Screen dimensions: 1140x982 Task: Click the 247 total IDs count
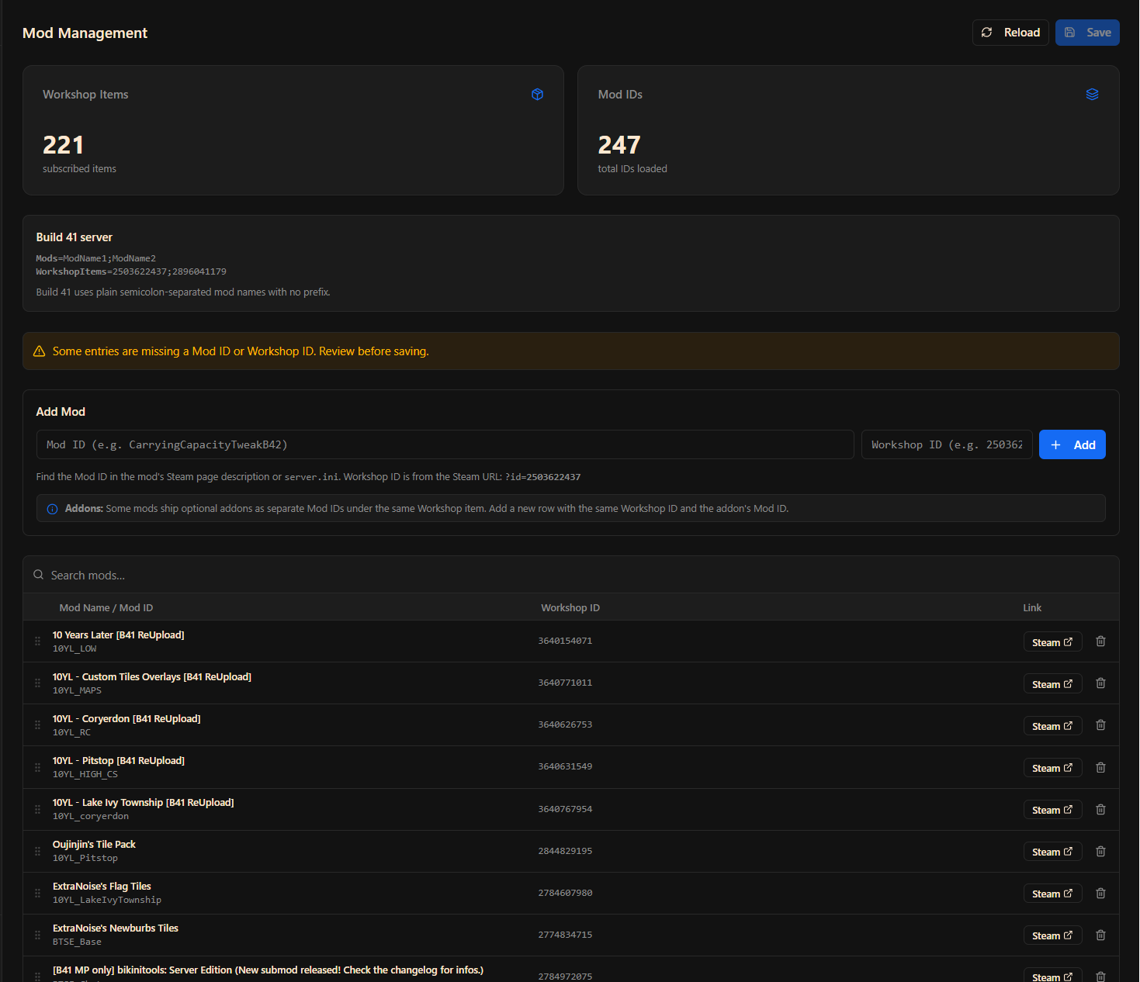619,145
